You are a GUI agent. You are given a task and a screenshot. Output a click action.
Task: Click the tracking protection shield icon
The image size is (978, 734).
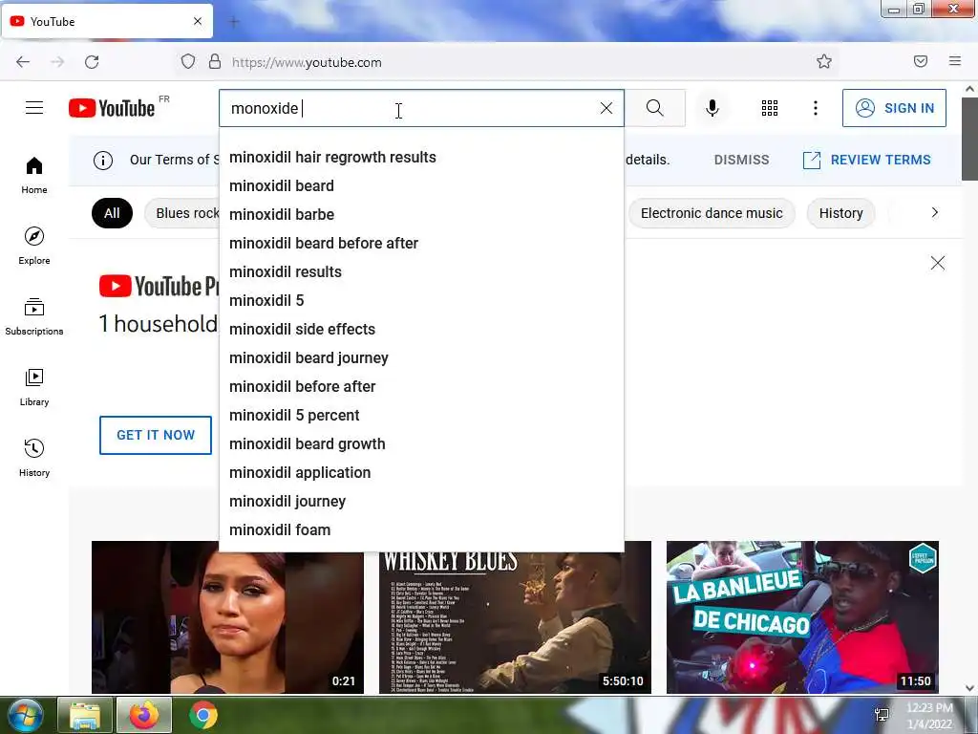pos(188,62)
